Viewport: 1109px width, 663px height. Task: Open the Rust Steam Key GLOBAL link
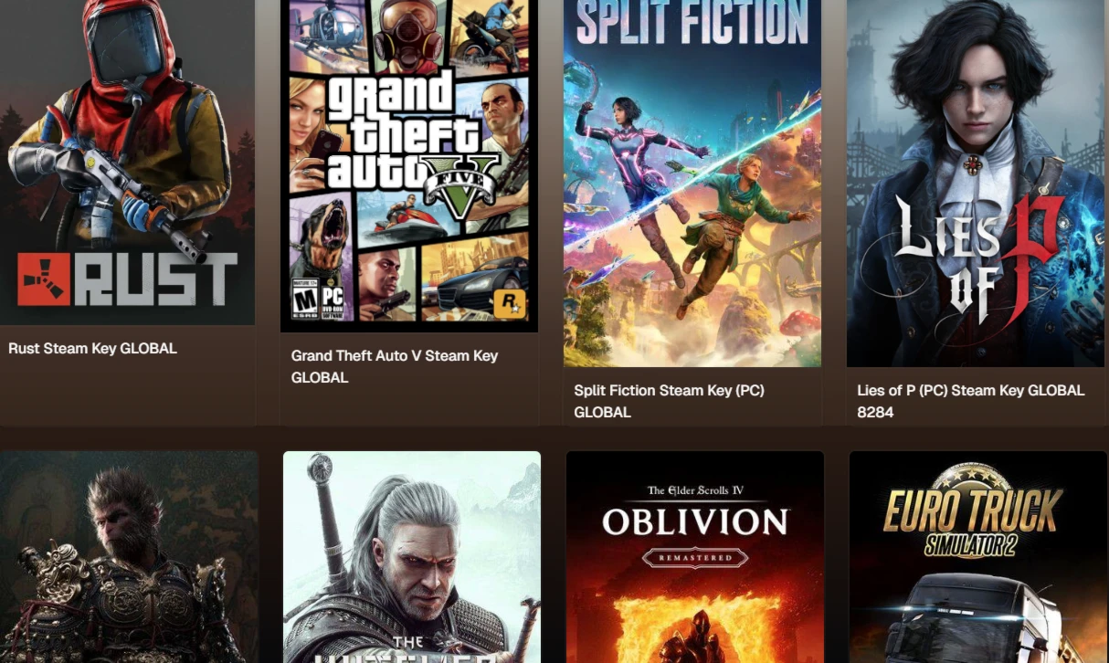[x=92, y=348]
